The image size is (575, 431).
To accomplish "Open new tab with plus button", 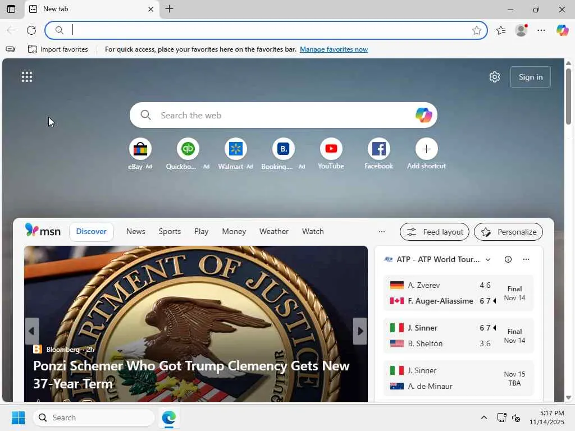I will point(169,9).
